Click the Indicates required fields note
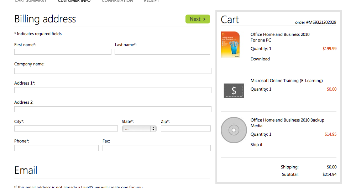This screenshot has height=188, width=356. pyautogui.click(x=38, y=34)
